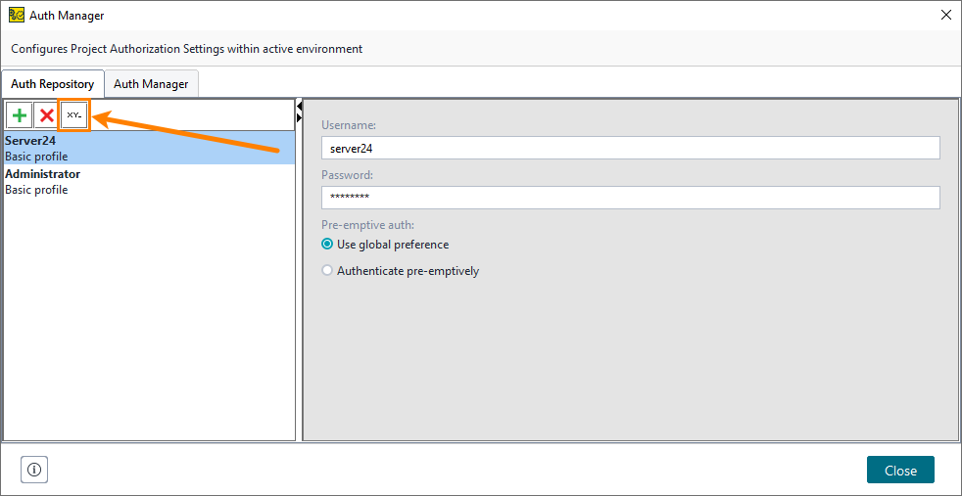Switch to the Auth Repository tab

[x=53, y=84]
